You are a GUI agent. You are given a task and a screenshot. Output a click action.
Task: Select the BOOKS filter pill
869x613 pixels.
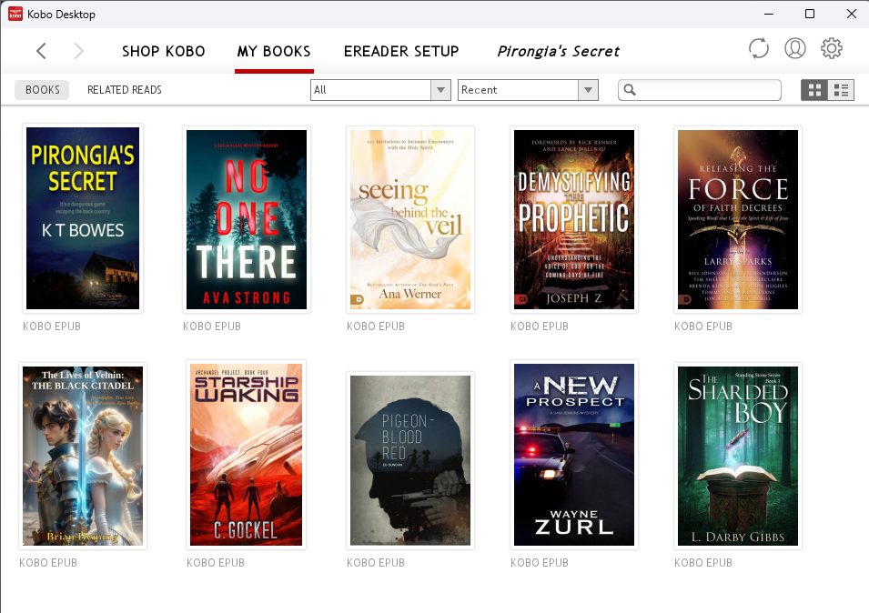(x=42, y=89)
